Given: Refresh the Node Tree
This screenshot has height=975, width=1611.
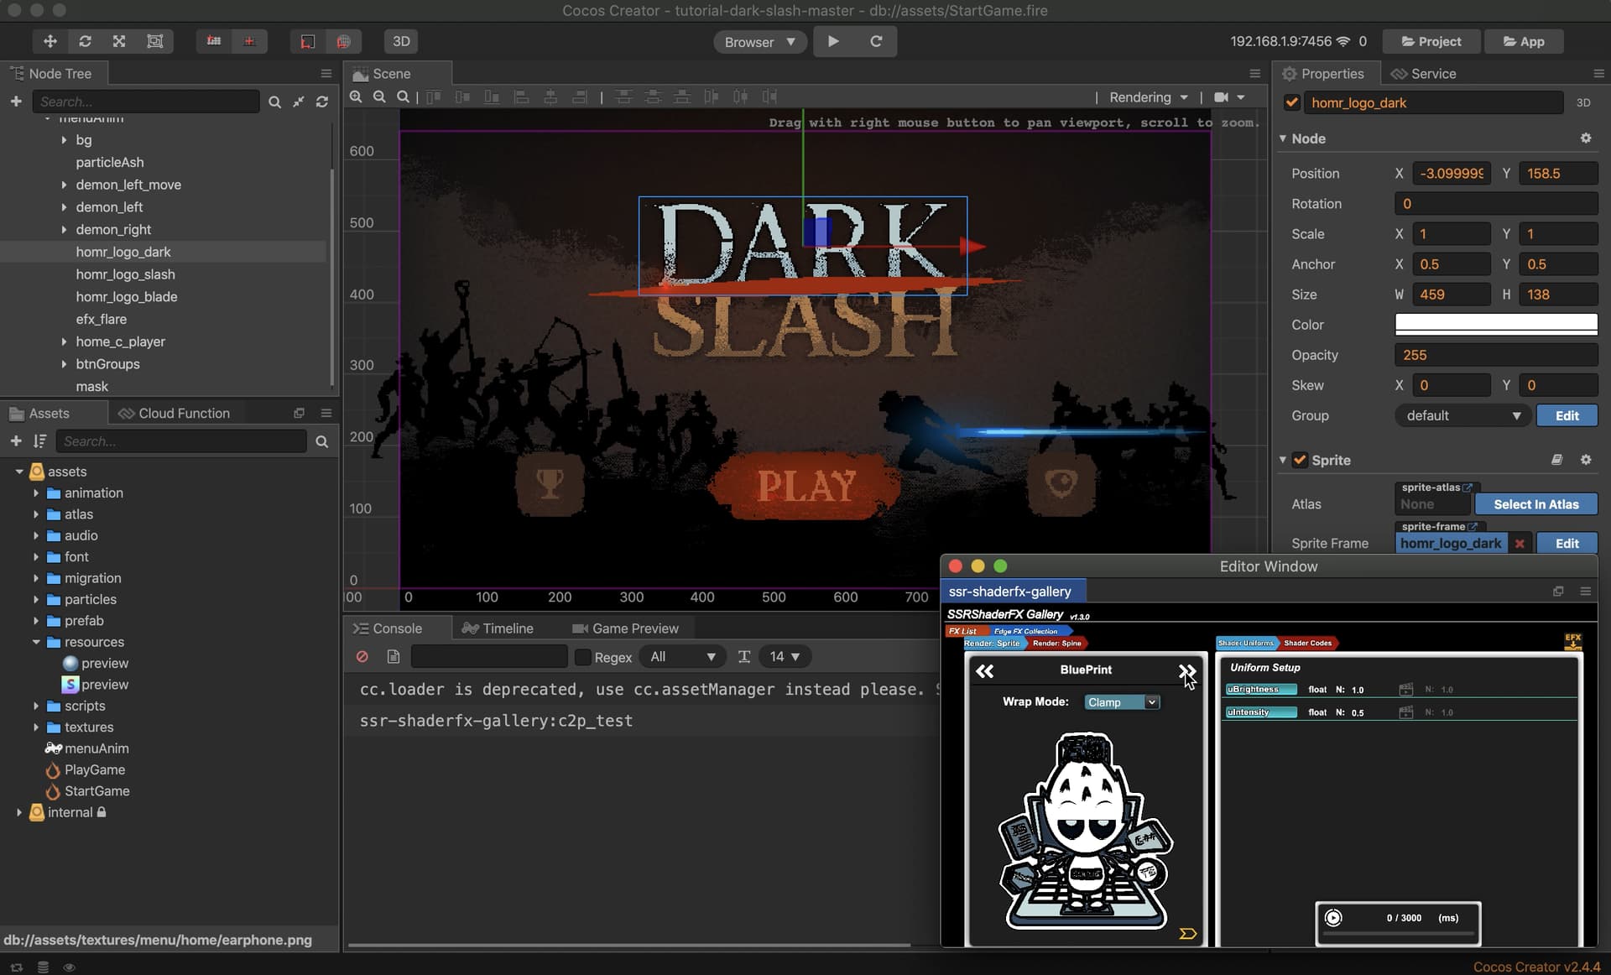Looking at the screenshot, I should click(322, 102).
